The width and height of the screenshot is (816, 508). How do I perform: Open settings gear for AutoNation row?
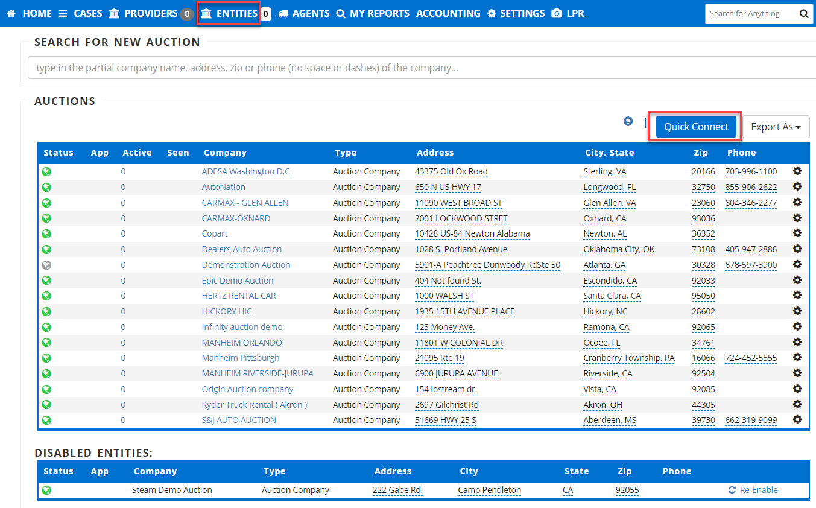tap(797, 187)
